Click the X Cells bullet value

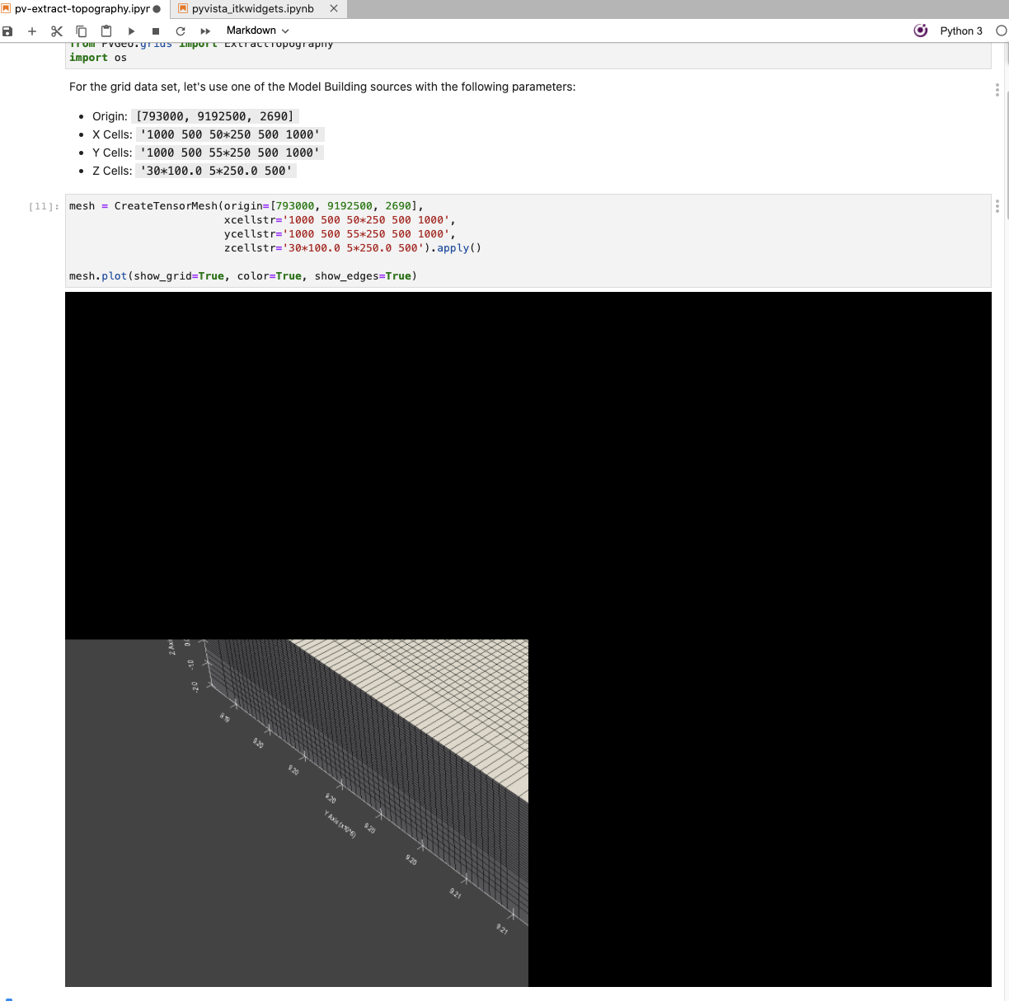pos(230,134)
